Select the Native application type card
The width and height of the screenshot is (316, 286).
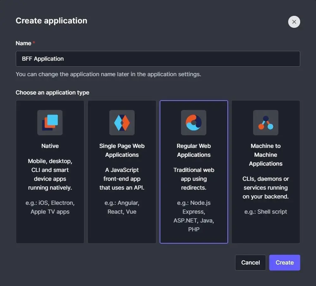point(50,172)
